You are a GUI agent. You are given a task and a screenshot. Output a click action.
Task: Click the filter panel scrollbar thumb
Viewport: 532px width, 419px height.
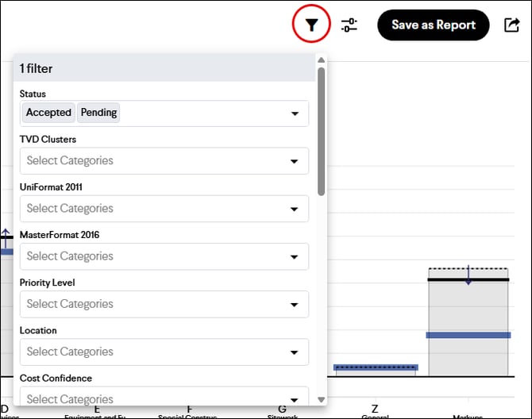coord(321,131)
